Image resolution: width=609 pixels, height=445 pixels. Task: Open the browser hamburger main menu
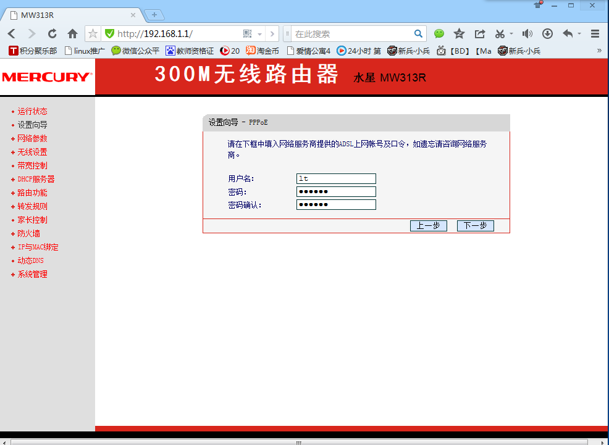coord(595,34)
